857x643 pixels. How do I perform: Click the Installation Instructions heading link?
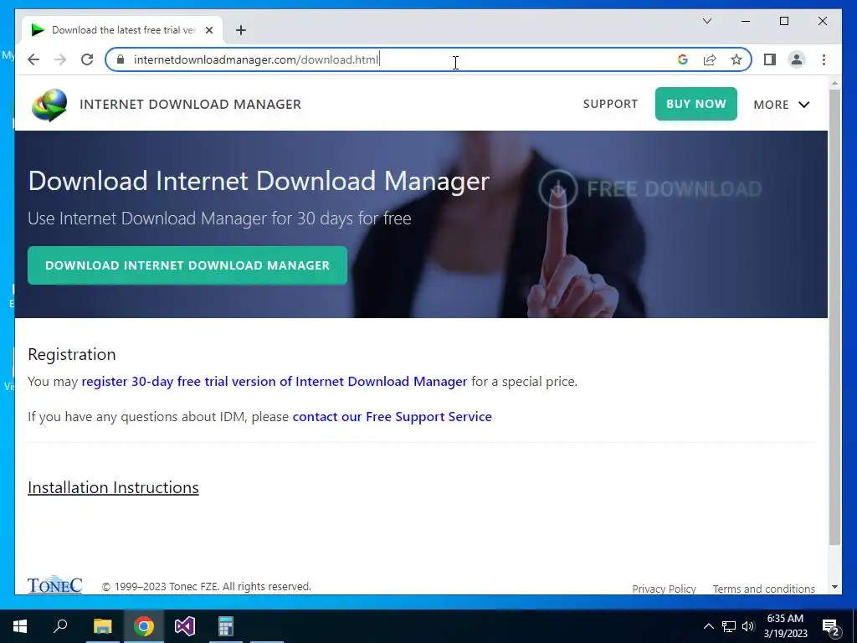(x=113, y=487)
